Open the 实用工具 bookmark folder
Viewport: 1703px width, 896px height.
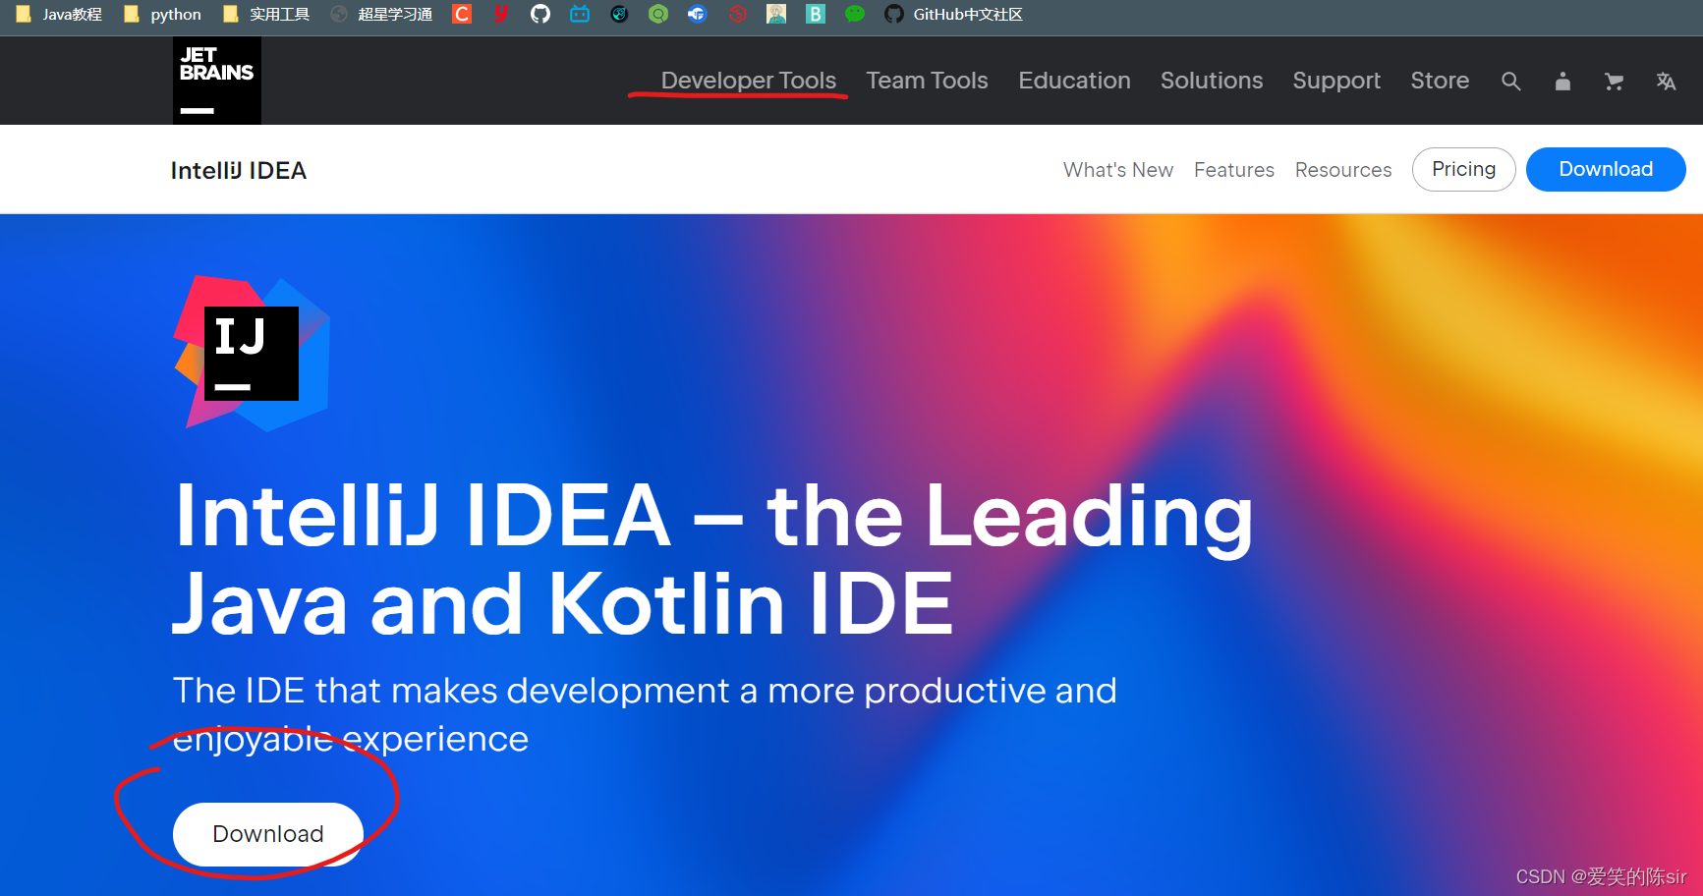tap(266, 14)
